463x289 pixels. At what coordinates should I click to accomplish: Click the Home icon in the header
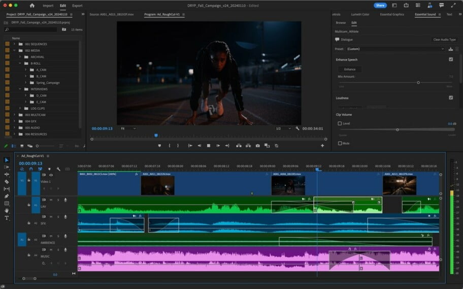point(32,6)
